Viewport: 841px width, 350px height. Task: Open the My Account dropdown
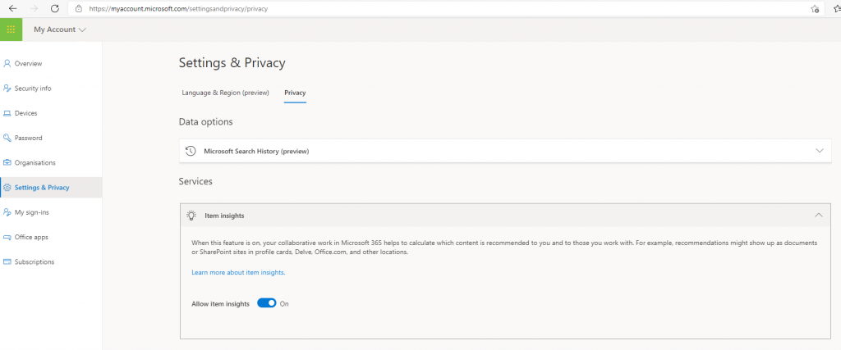click(59, 30)
